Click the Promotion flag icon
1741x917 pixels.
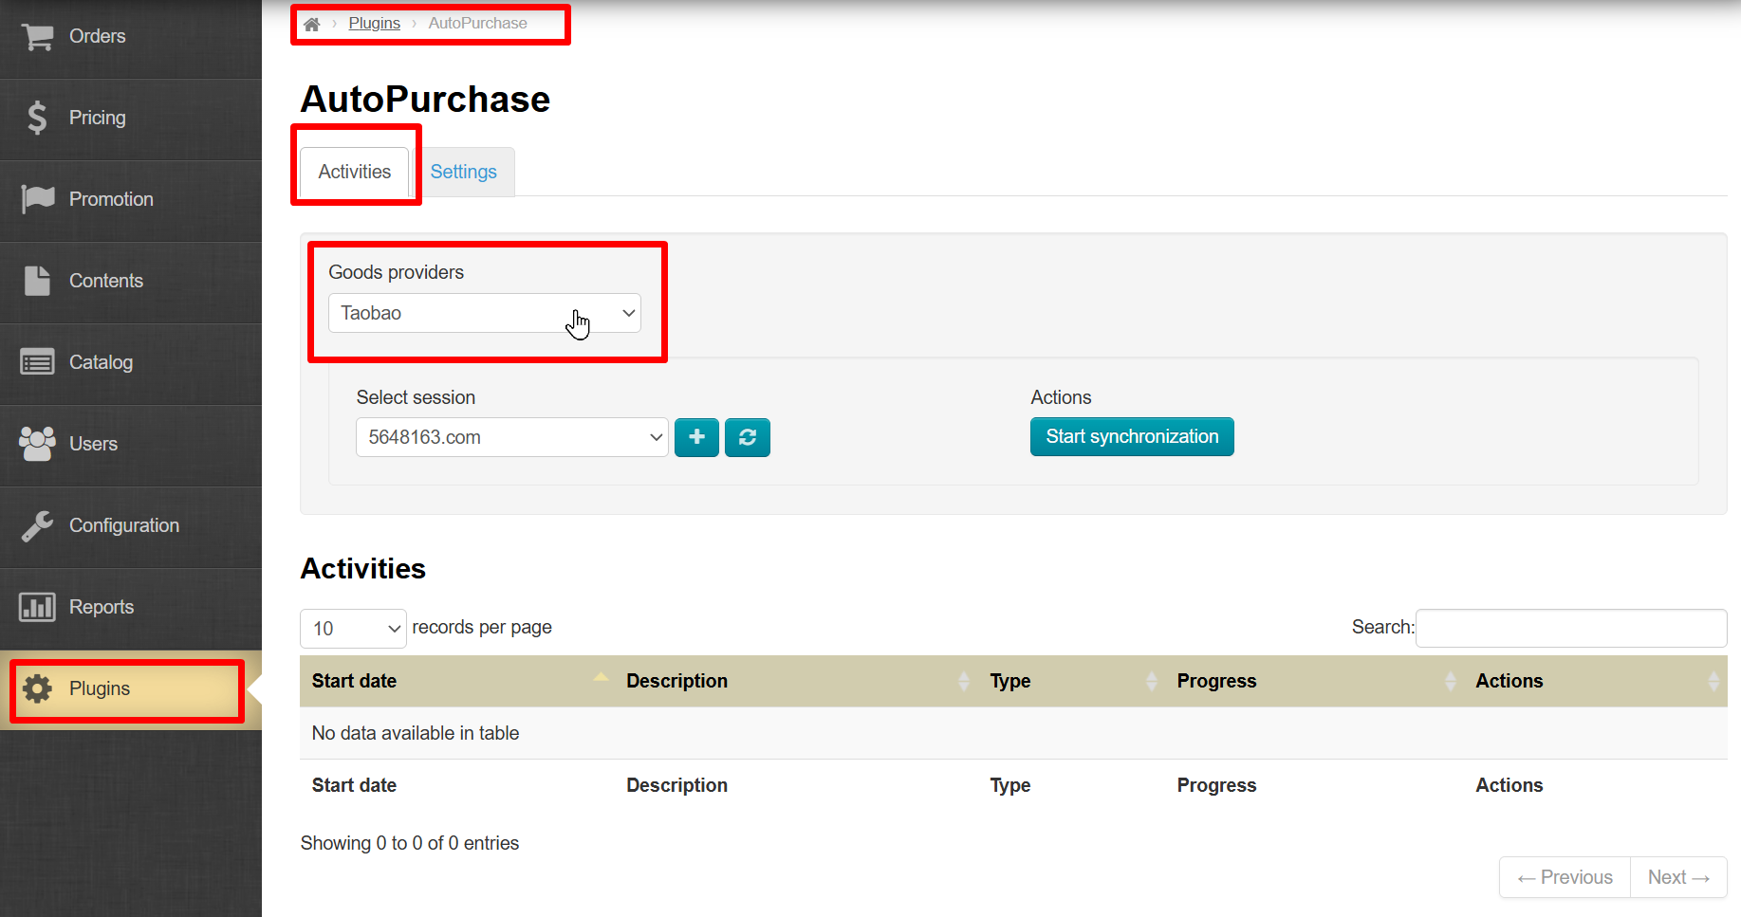pos(37,199)
